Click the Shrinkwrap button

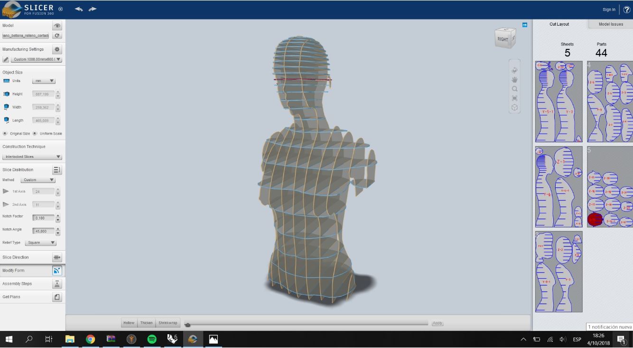click(x=168, y=323)
